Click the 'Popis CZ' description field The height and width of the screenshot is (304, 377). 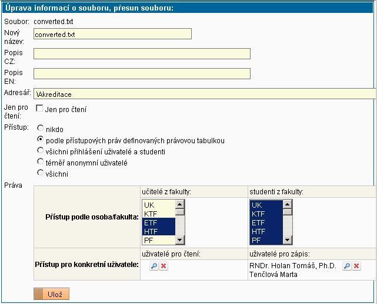click(x=142, y=54)
